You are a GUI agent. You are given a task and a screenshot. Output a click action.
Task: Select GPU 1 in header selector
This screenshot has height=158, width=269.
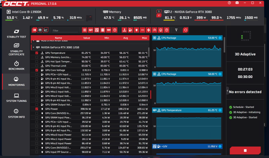coord(159,11)
